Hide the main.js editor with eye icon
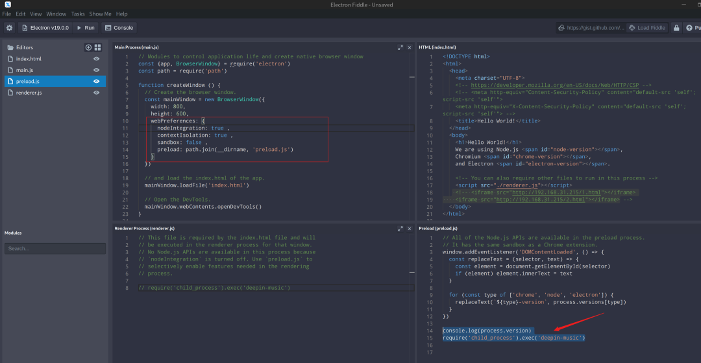 (96, 70)
